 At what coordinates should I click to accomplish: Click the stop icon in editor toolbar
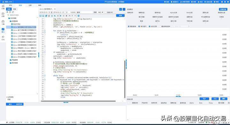(66, 16)
